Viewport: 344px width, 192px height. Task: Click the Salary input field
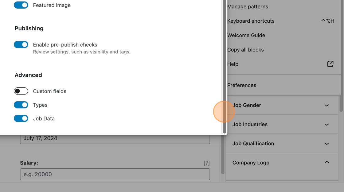(x=115, y=174)
